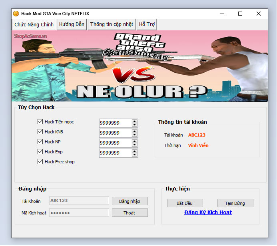Decrease the Hack Exp value with down arrow
This screenshot has width=277, height=246.
click(135, 155)
